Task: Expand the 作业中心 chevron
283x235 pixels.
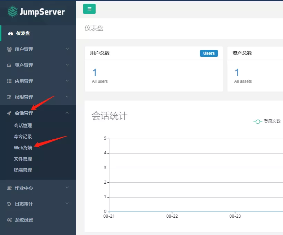Action: click(67, 188)
